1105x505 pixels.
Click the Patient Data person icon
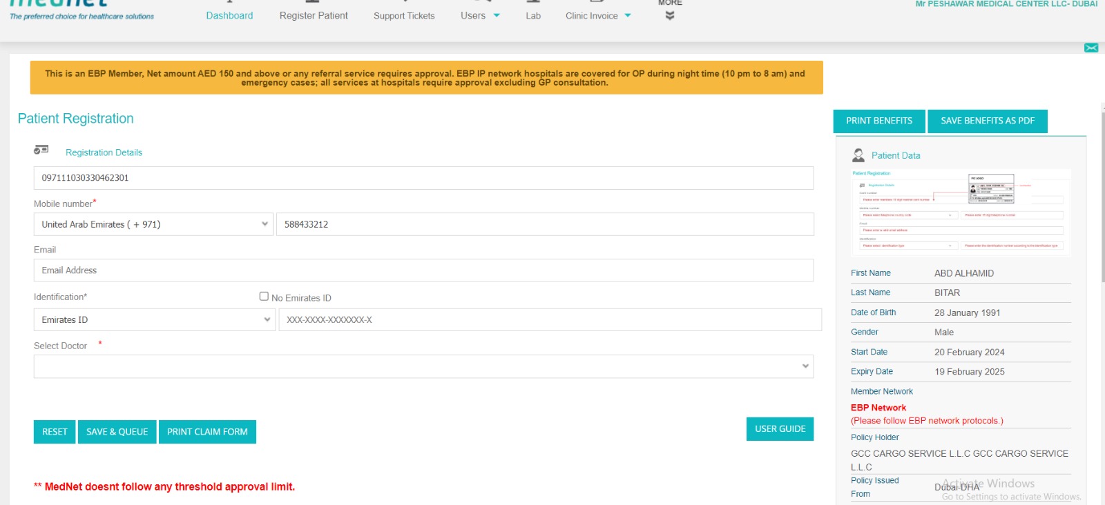[858, 155]
